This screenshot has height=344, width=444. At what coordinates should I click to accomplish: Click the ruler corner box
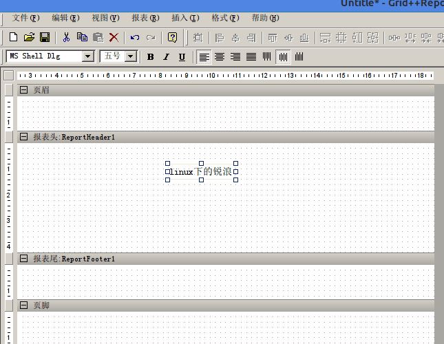[x=9, y=76]
